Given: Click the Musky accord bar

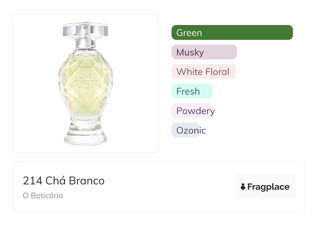Looking at the screenshot, I should click(x=204, y=52).
